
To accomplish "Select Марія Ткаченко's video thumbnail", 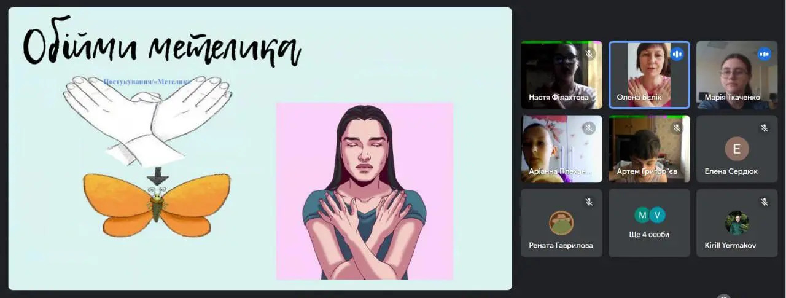I will click(x=737, y=75).
